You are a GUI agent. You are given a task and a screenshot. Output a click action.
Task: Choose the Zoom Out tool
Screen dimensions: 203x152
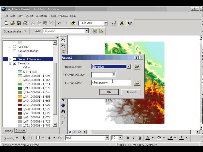[x=63, y=46]
